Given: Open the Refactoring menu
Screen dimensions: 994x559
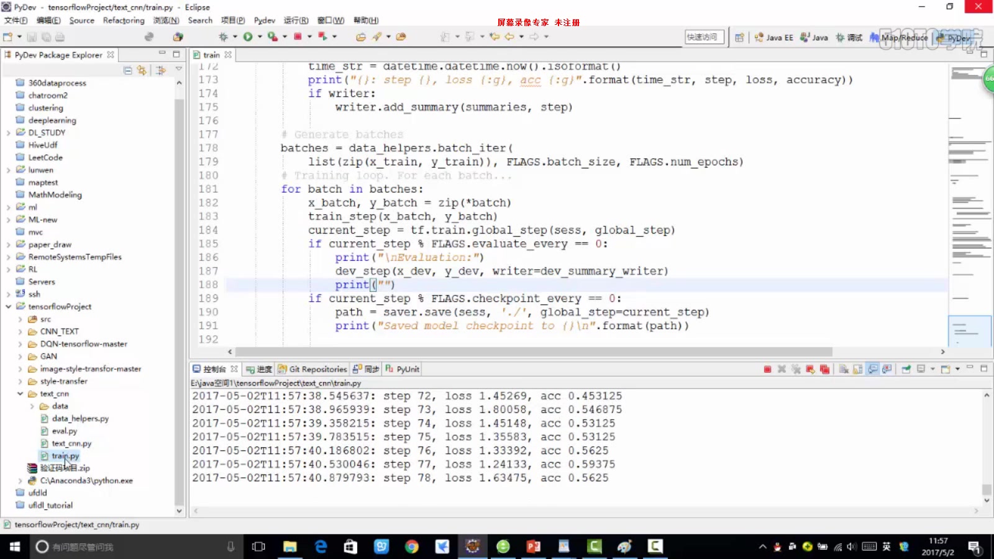Looking at the screenshot, I should 124,20.
